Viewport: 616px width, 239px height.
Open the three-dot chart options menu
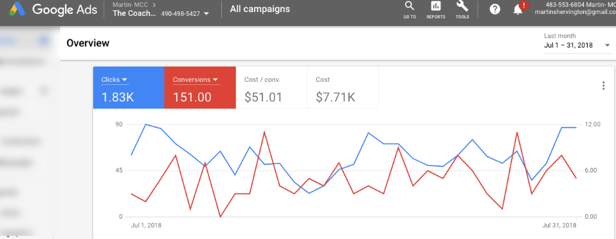tap(603, 86)
